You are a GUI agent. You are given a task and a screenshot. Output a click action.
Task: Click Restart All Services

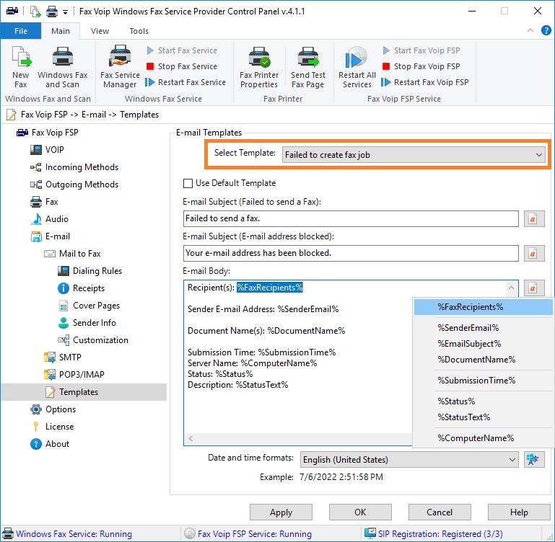[x=357, y=67]
